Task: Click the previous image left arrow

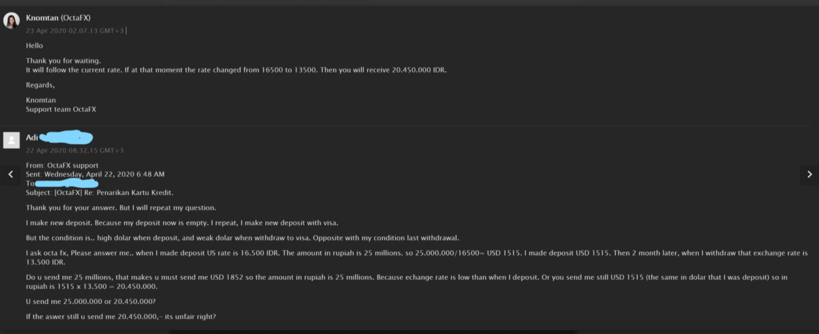Action: pyautogui.click(x=10, y=174)
